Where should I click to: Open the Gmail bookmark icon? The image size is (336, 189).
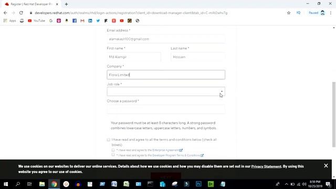[82, 21]
